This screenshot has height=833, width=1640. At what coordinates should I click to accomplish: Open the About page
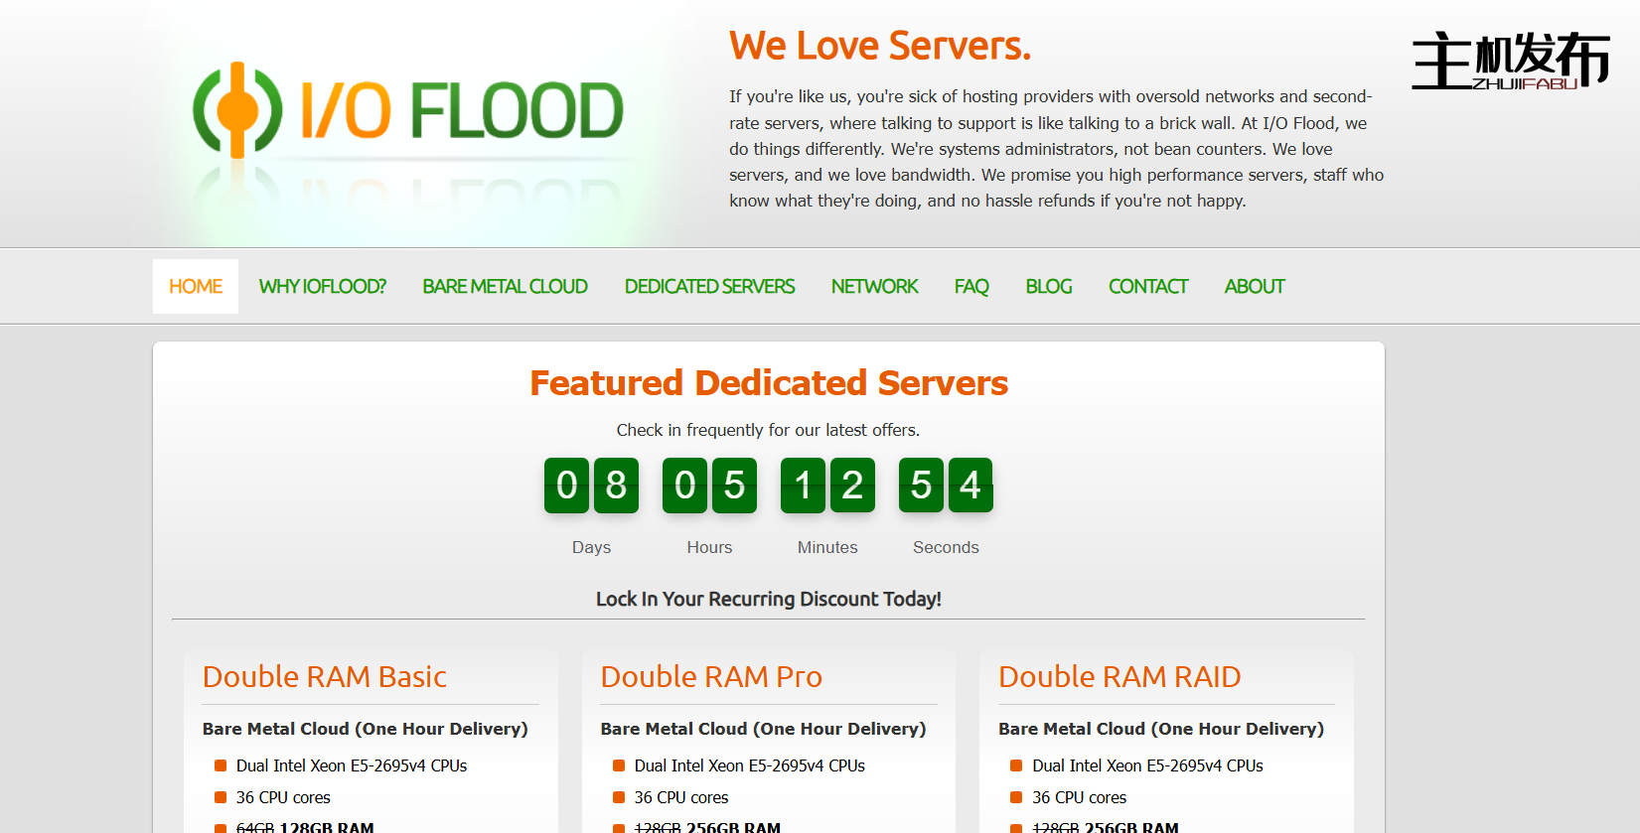[1254, 287]
